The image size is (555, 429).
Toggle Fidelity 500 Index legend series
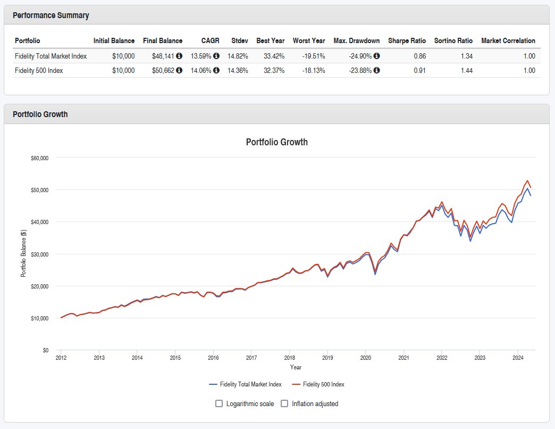click(318, 384)
